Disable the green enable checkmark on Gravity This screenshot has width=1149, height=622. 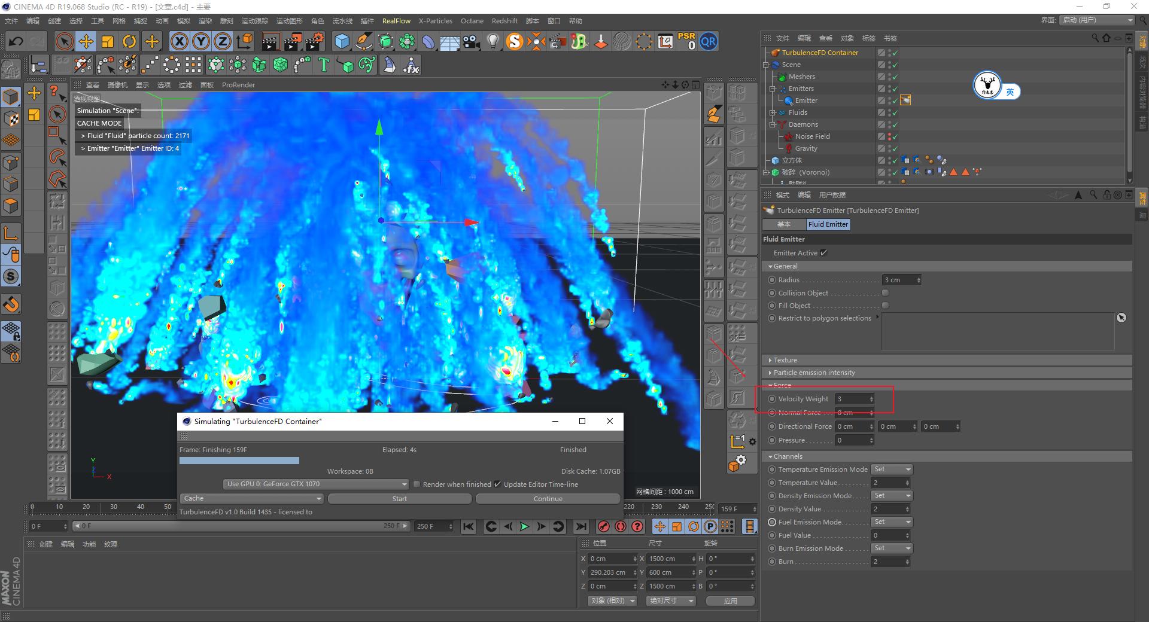tap(896, 148)
